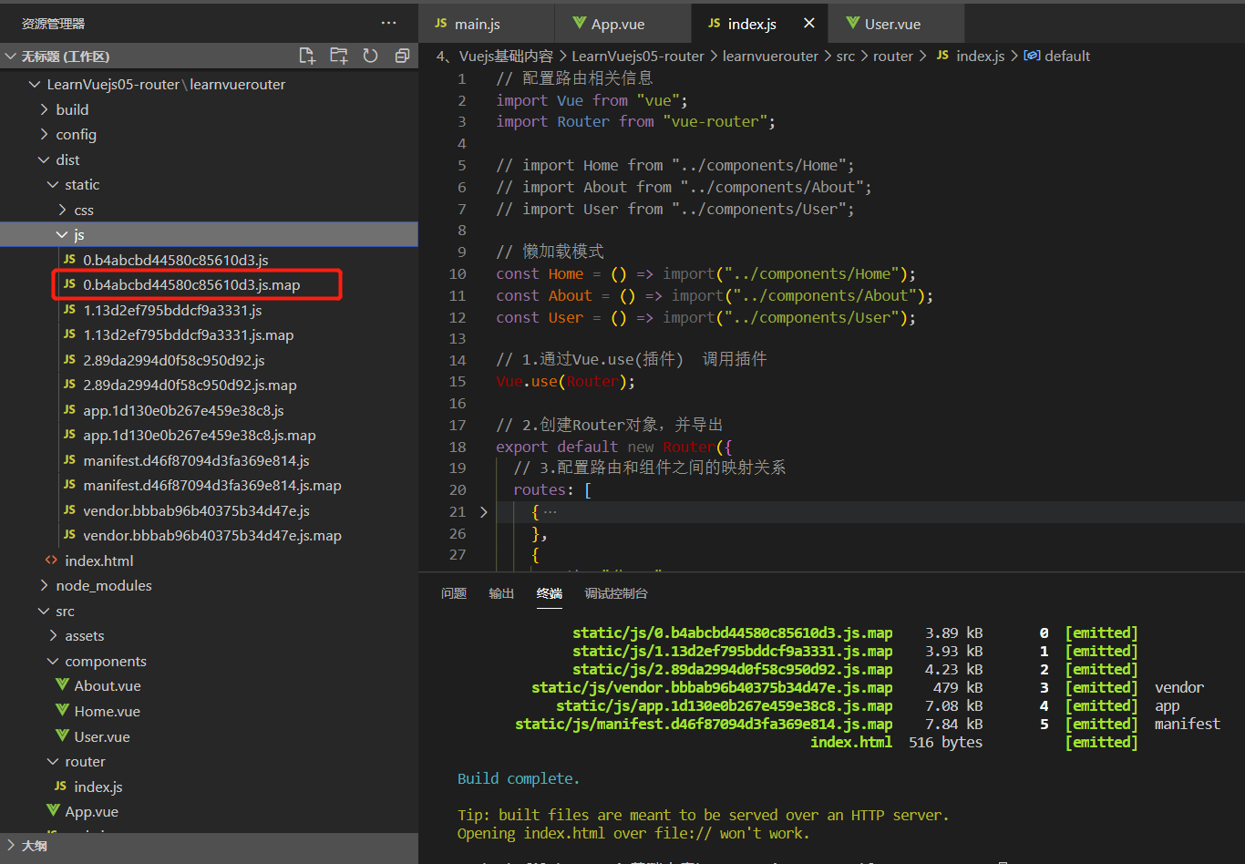Expand the build folder
The height and width of the screenshot is (864, 1245).
(x=72, y=109)
